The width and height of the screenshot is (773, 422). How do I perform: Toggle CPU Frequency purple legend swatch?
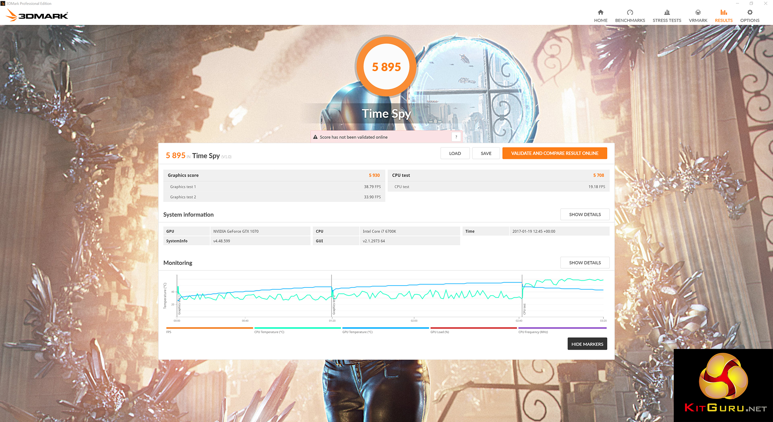(x=562, y=328)
